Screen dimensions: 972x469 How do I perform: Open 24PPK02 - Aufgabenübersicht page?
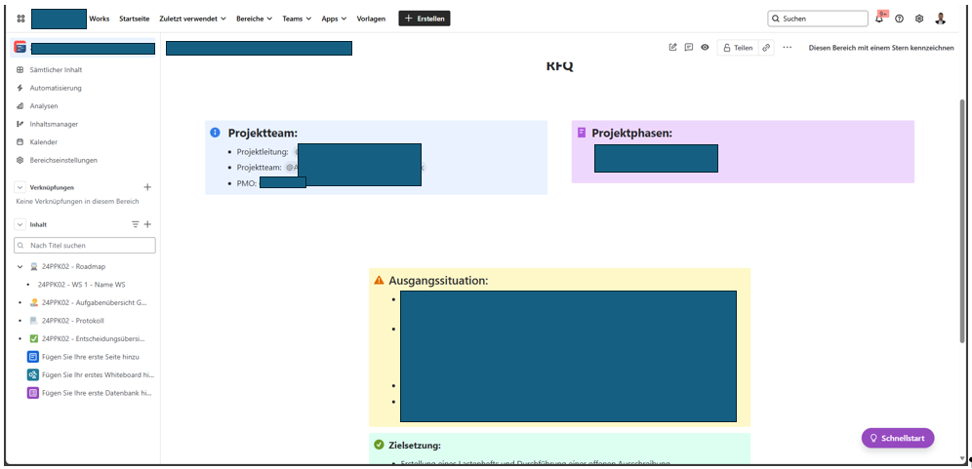tap(95, 302)
